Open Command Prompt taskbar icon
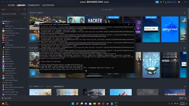This screenshot has width=189, height=106. 116,104
